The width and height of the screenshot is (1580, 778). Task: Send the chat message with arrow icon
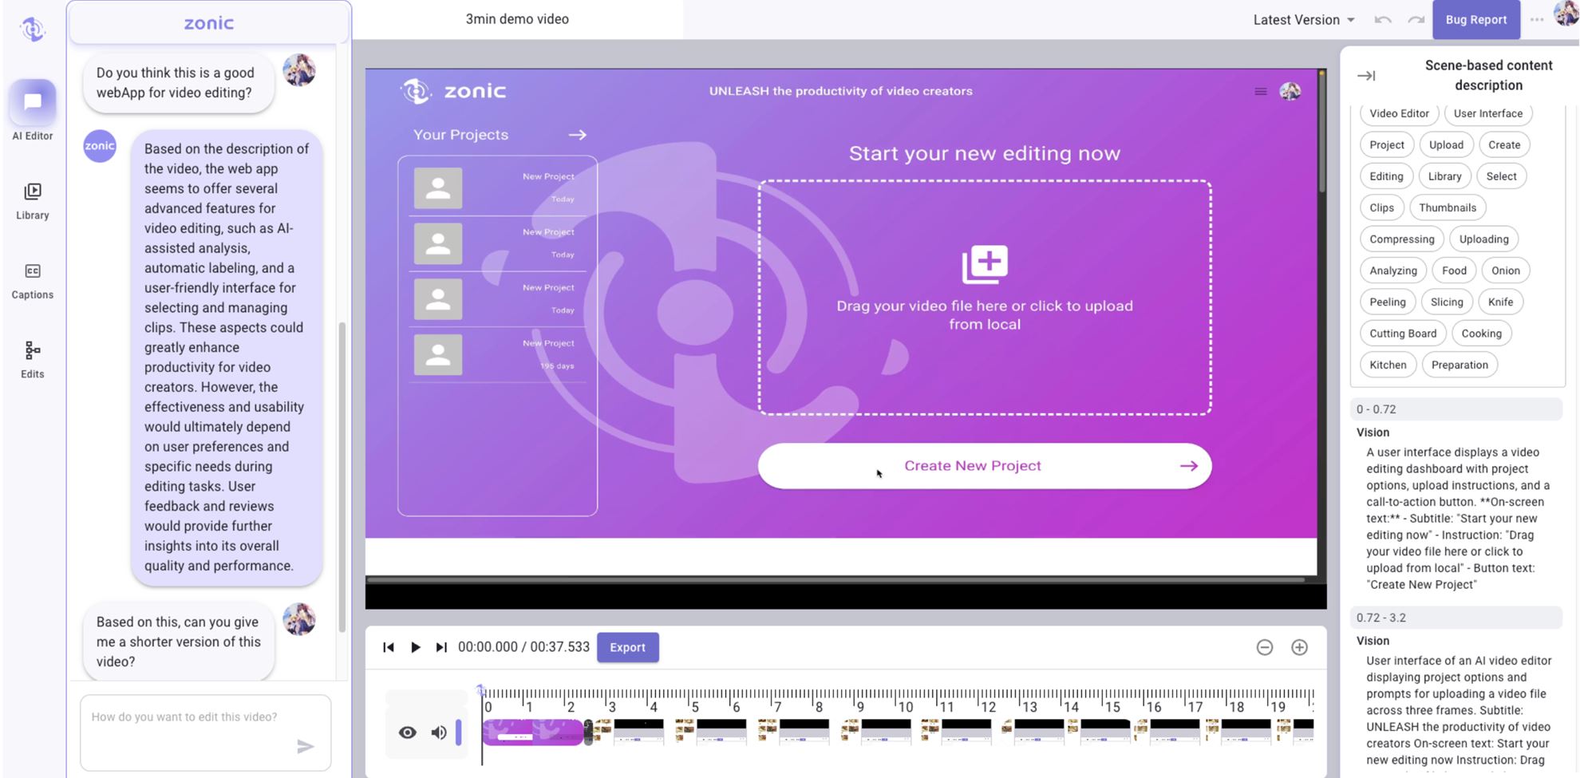tap(305, 746)
